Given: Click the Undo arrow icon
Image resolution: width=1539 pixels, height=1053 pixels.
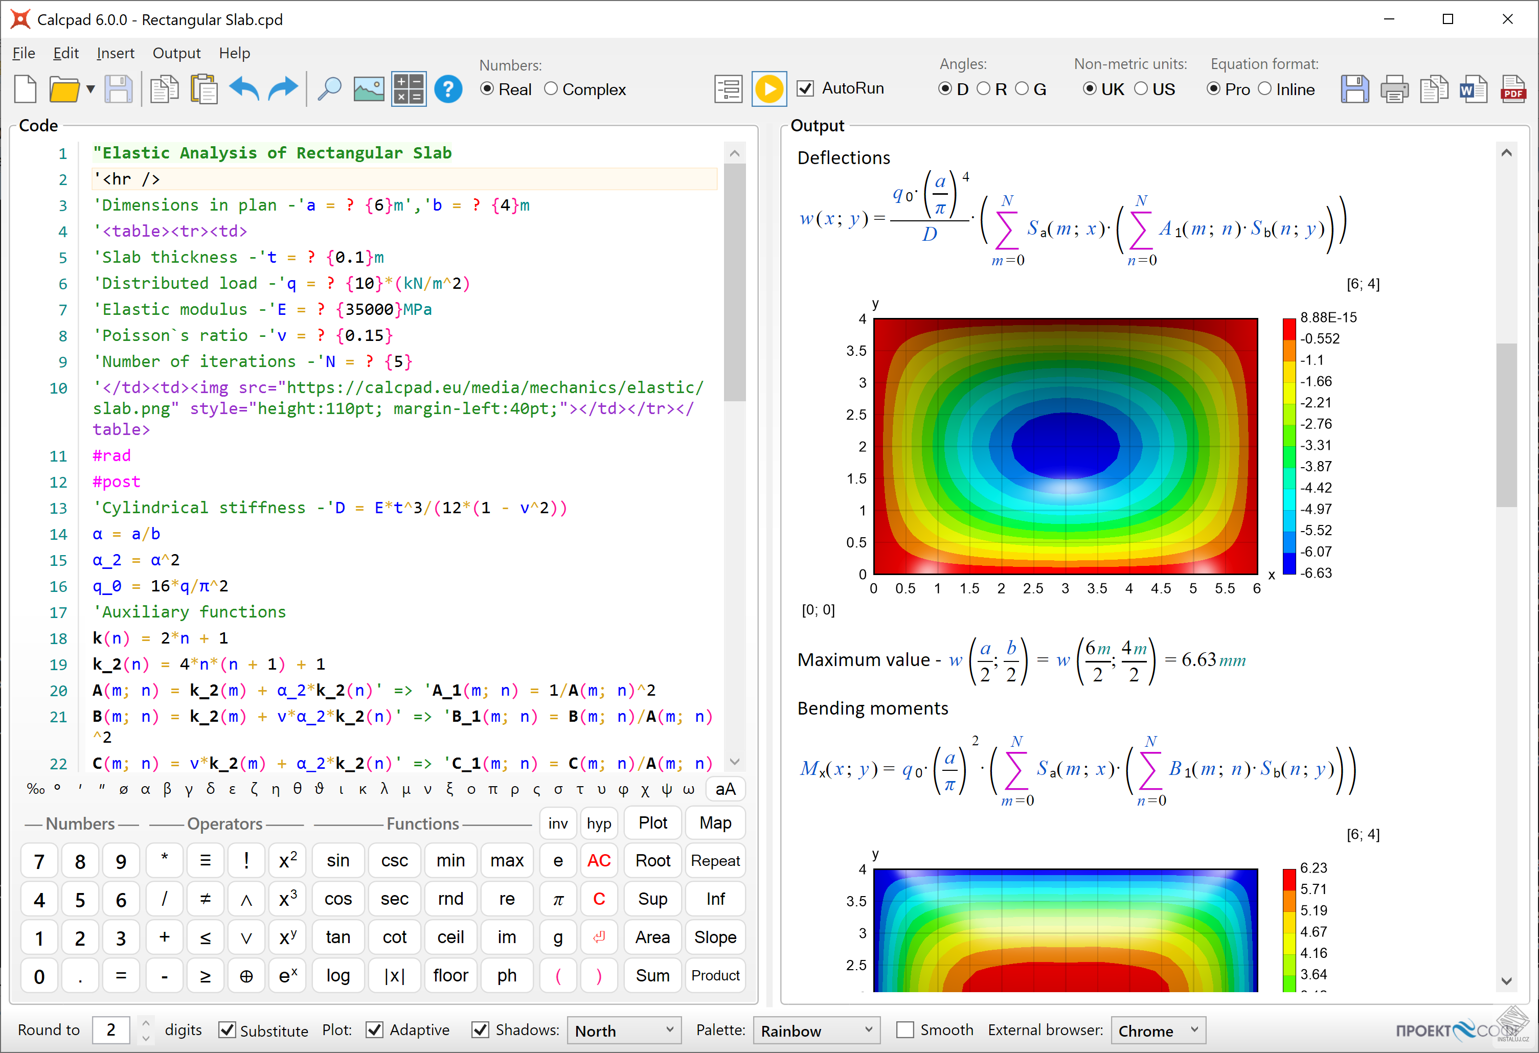Looking at the screenshot, I should (244, 89).
